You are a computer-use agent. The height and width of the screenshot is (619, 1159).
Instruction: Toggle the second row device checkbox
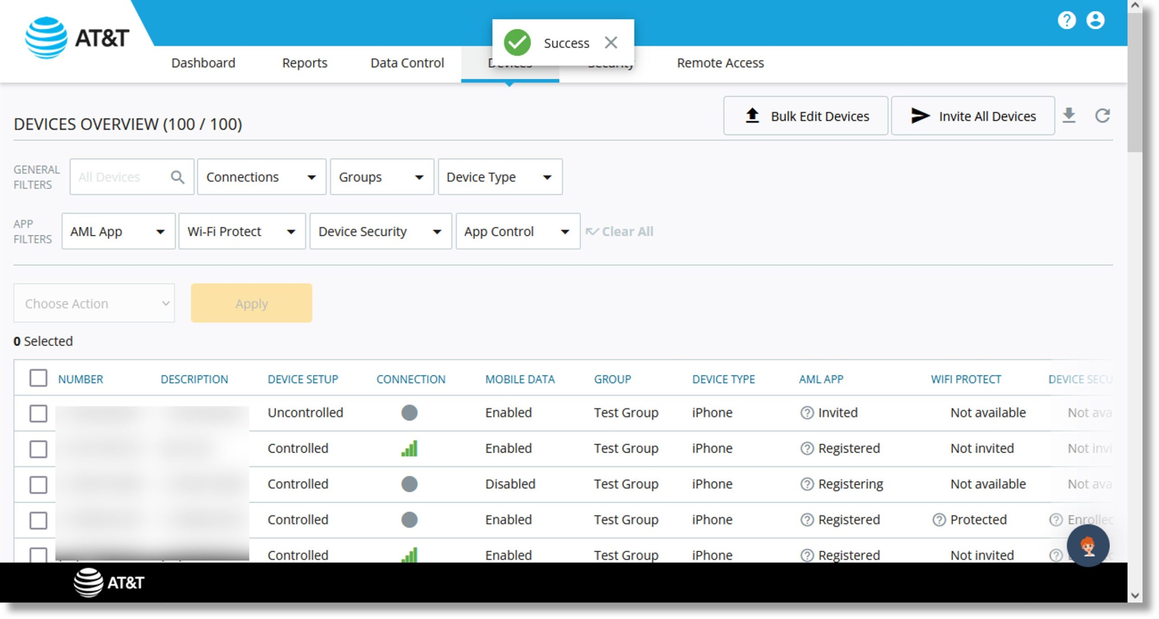point(38,449)
